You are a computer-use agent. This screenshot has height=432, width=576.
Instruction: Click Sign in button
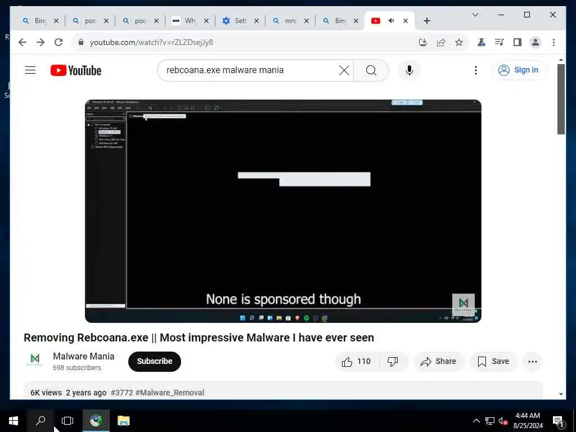pos(519,70)
